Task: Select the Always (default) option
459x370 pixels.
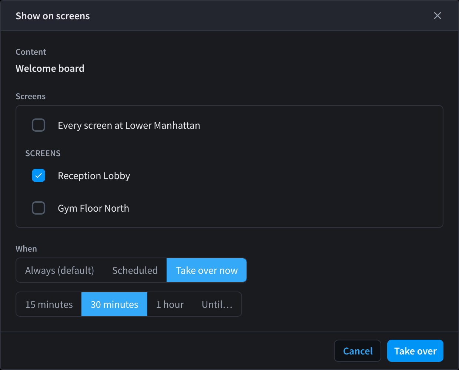Action: point(60,270)
